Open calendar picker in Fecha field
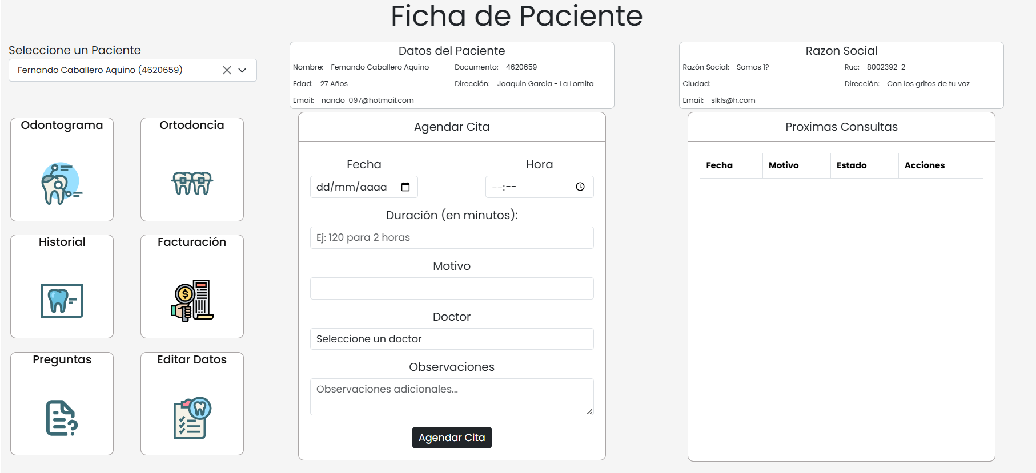This screenshot has width=1036, height=473. click(x=405, y=187)
